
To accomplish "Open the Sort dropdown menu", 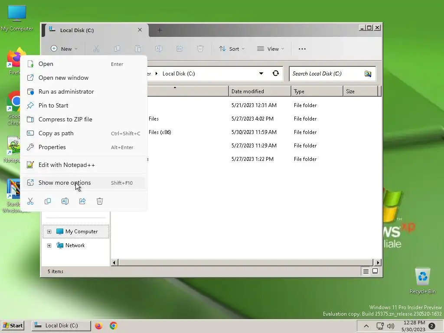I will [x=232, y=49].
